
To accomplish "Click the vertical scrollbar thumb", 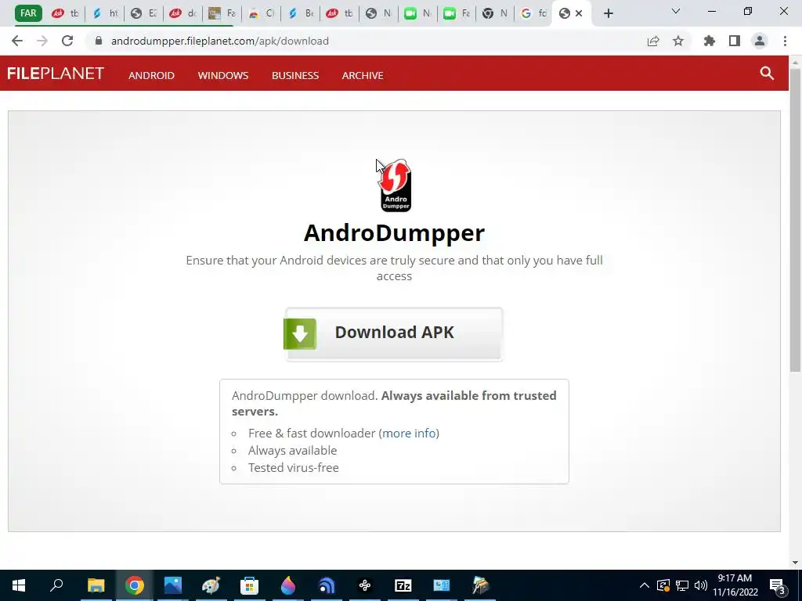I will click(795, 220).
